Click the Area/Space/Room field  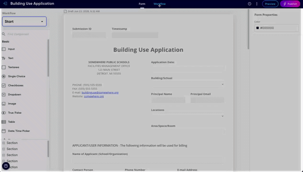click(x=187, y=132)
